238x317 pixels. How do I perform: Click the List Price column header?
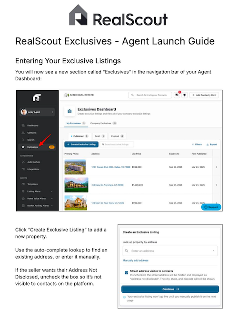[x=137, y=154]
